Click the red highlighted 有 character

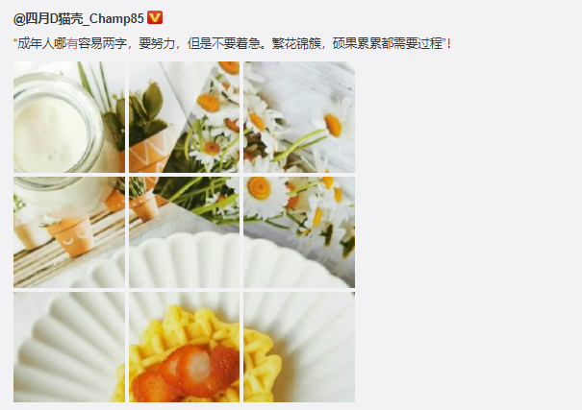[72, 44]
